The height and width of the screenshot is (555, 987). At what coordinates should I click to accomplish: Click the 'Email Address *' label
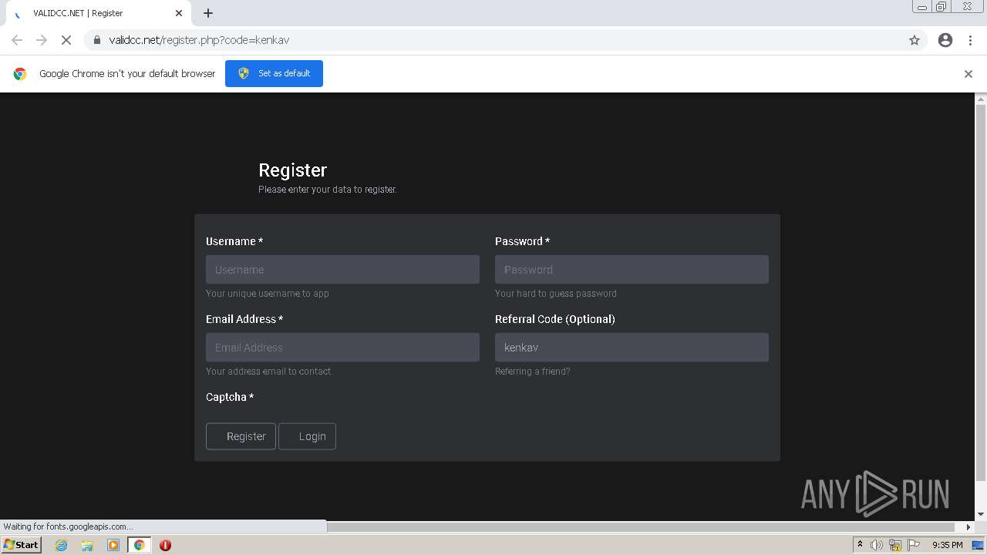[244, 319]
